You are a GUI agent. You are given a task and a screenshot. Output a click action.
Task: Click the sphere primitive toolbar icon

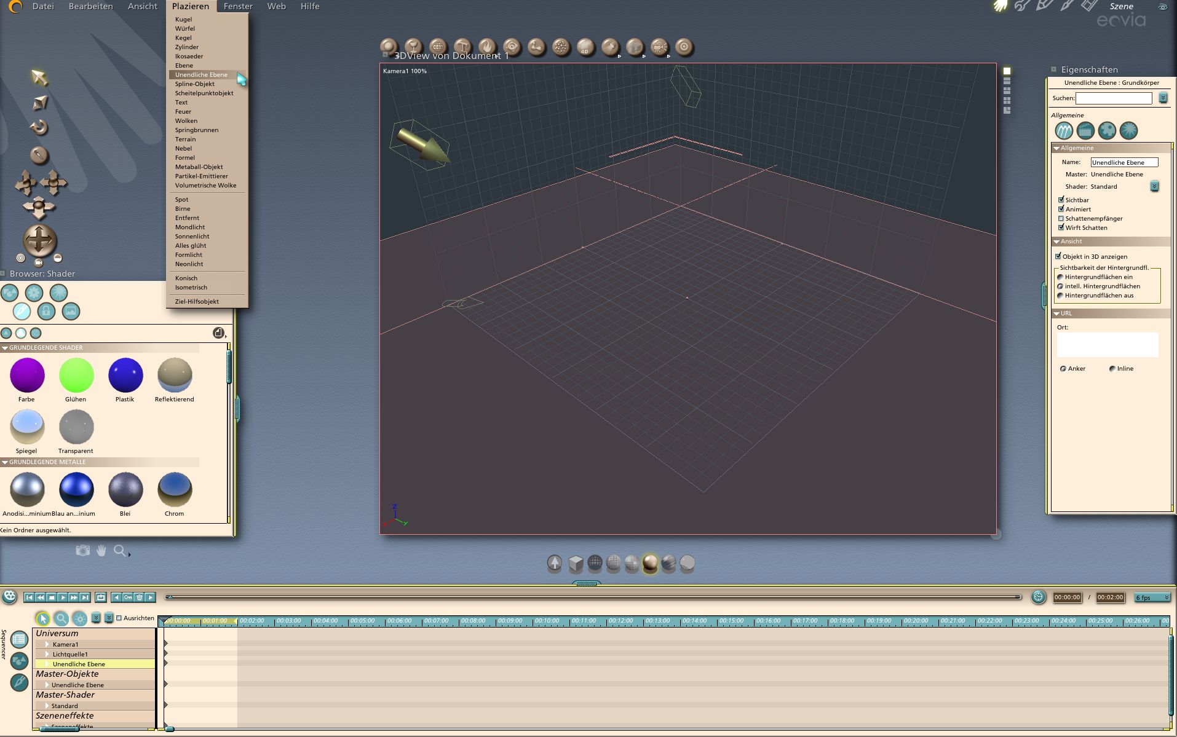click(x=389, y=47)
